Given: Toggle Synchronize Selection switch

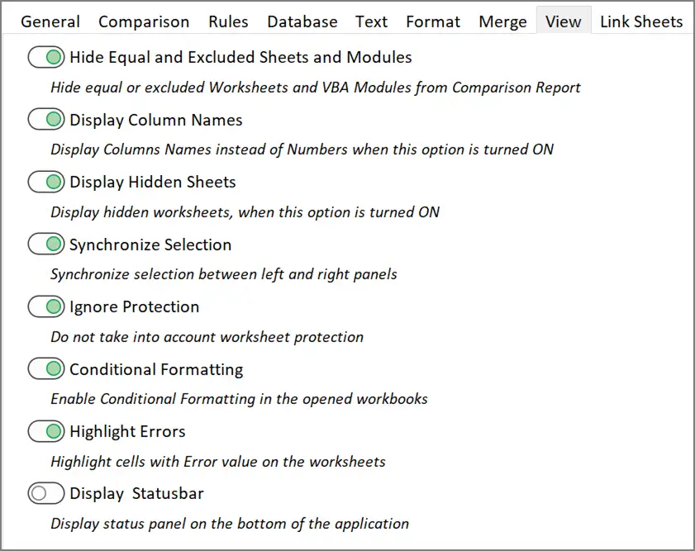Looking at the screenshot, I should tap(46, 244).
